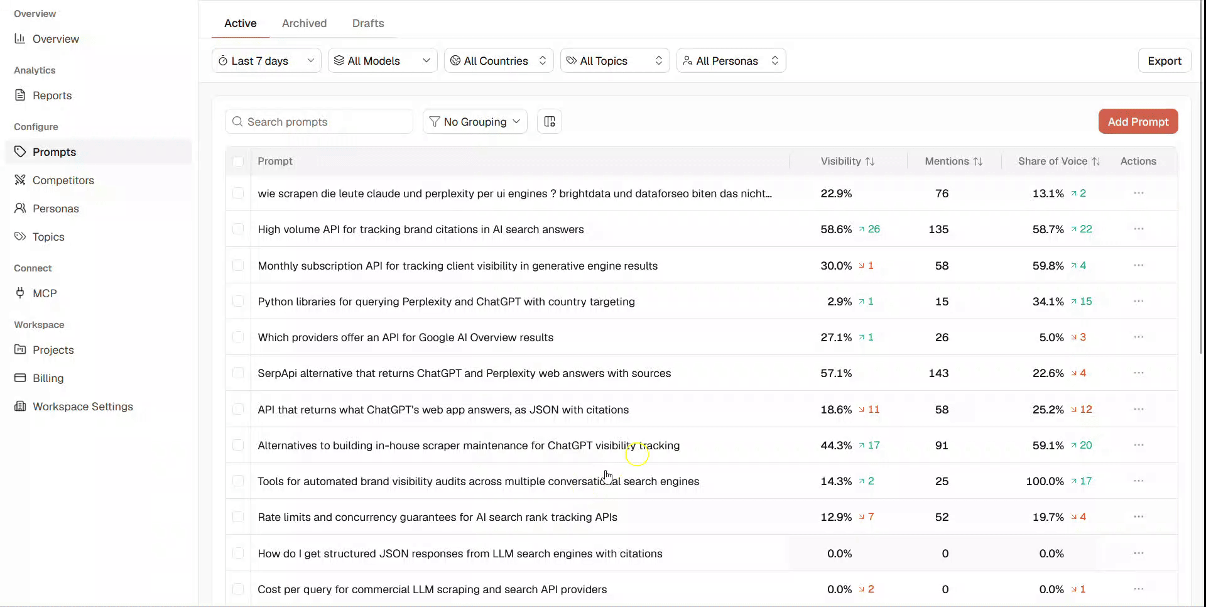Open actions menu for SerpApi alternative prompt
The width and height of the screenshot is (1206, 607).
click(1139, 373)
